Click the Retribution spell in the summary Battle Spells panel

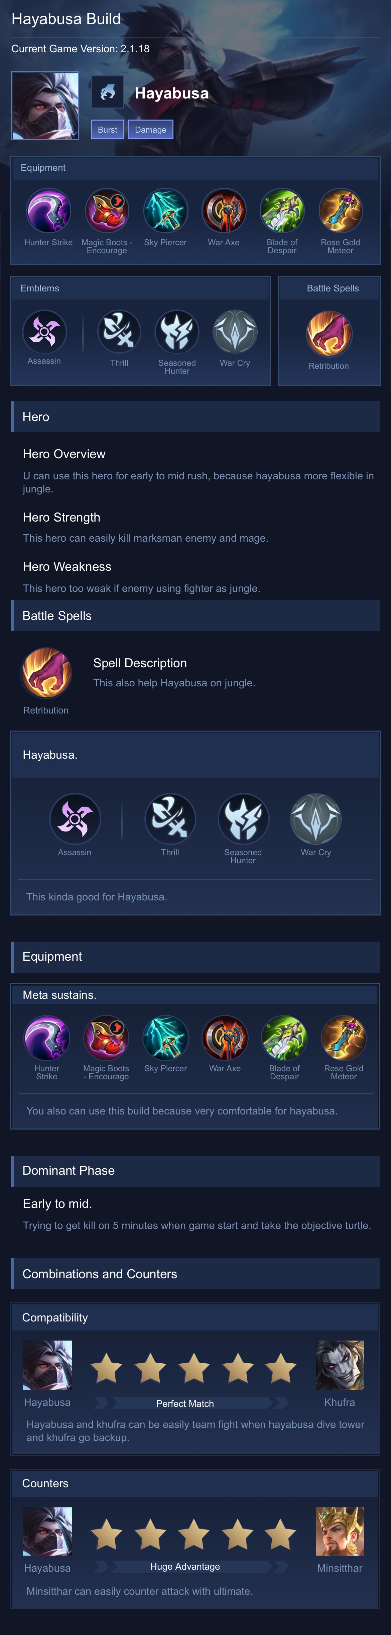pos(329,334)
